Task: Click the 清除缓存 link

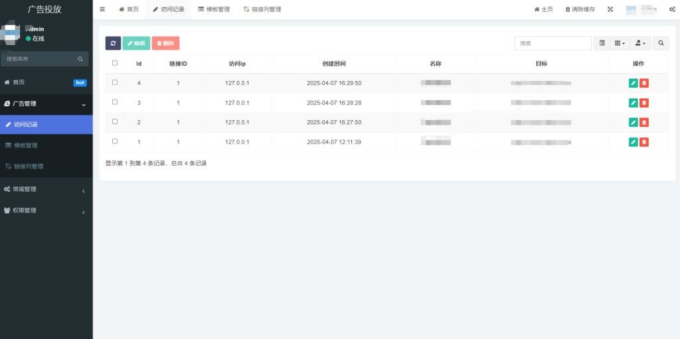Action: pos(580,9)
